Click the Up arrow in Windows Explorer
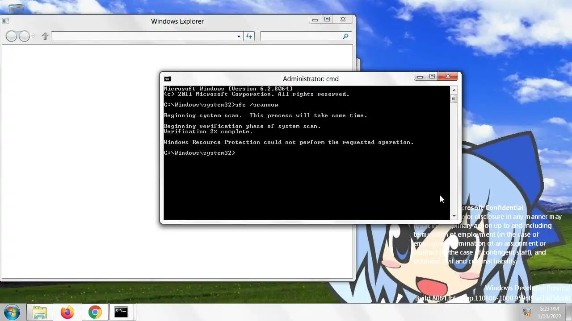The image size is (572, 321). [45, 36]
